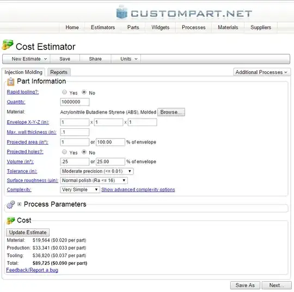Click the Rapid tooling help link
The image size is (294, 292).
(x=23, y=92)
